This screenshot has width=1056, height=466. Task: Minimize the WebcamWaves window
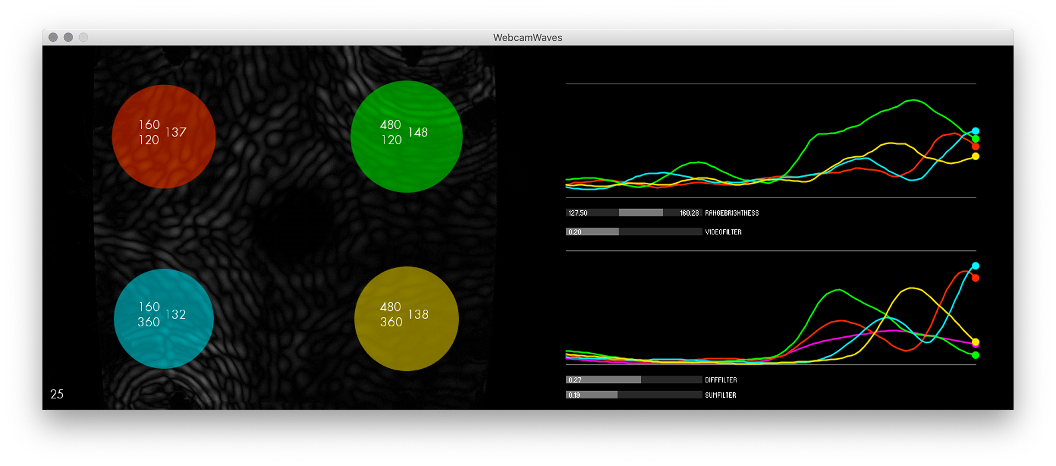coord(68,37)
